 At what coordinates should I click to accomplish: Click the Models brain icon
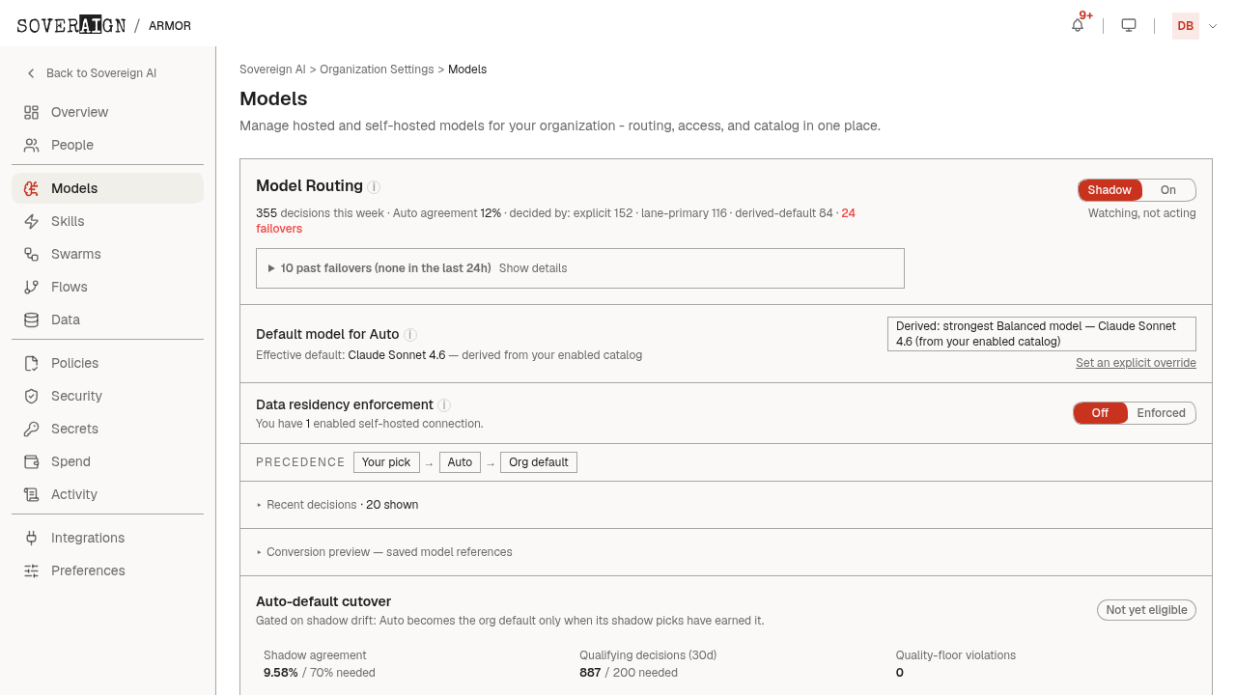pyautogui.click(x=32, y=188)
